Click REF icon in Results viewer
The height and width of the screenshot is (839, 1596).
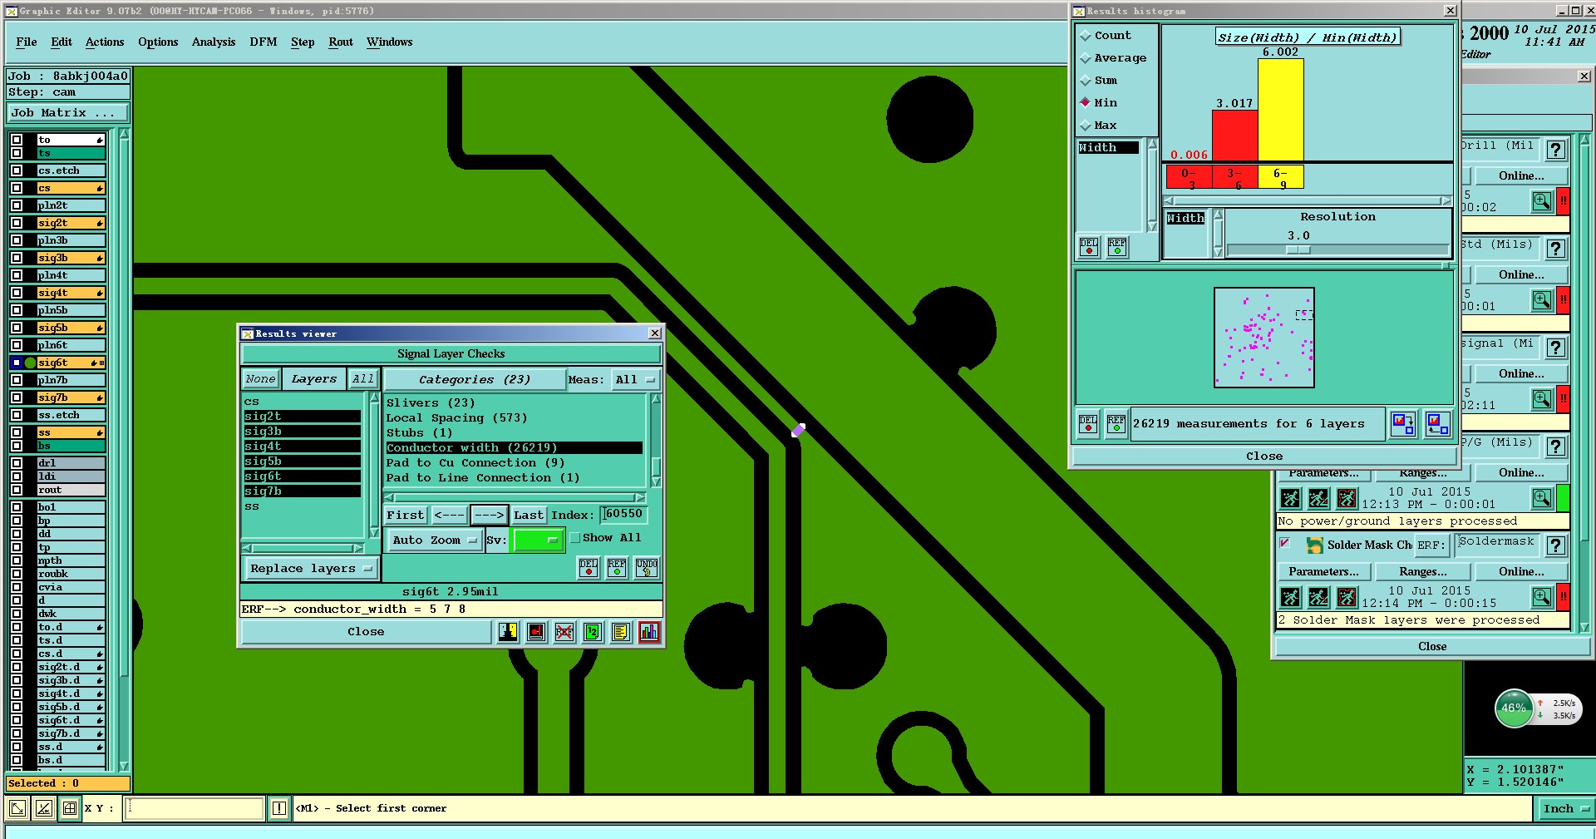[617, 568]
